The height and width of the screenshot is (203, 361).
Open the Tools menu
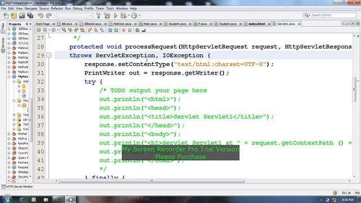[x=110, y=8]
